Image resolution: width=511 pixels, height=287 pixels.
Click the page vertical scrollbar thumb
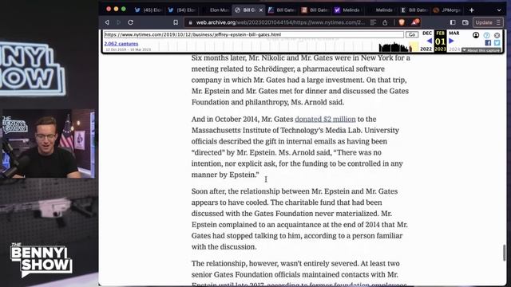point(504,252)
